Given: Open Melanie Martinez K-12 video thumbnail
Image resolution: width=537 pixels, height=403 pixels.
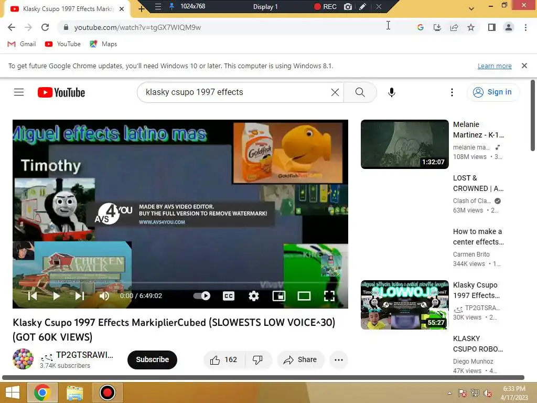Looking at the screenshot, I should 404,144.
